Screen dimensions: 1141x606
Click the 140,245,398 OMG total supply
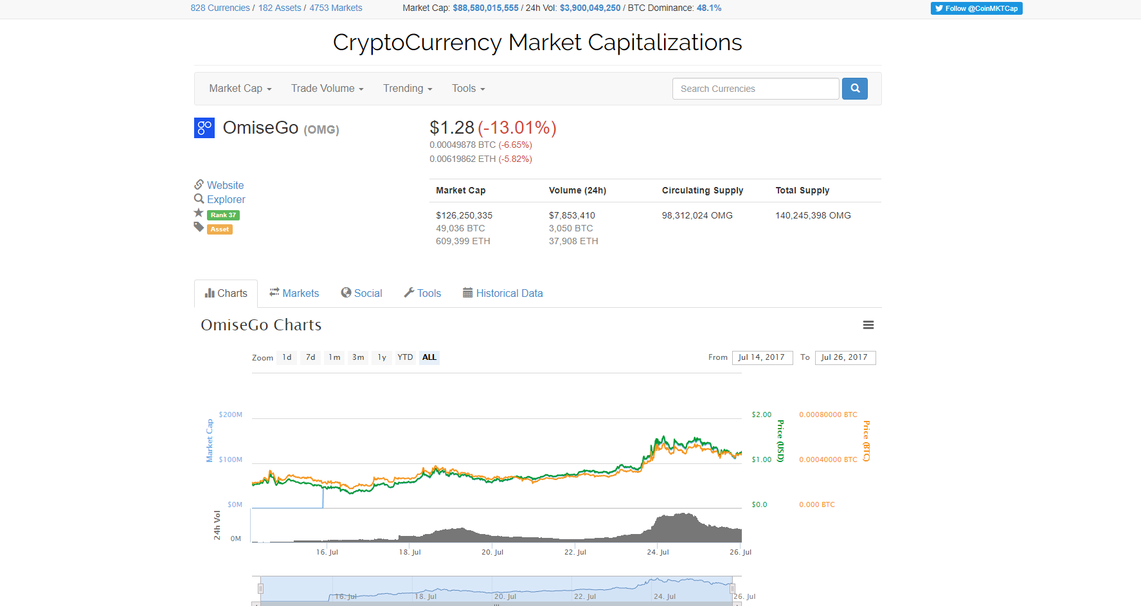[x=813, y=215]
